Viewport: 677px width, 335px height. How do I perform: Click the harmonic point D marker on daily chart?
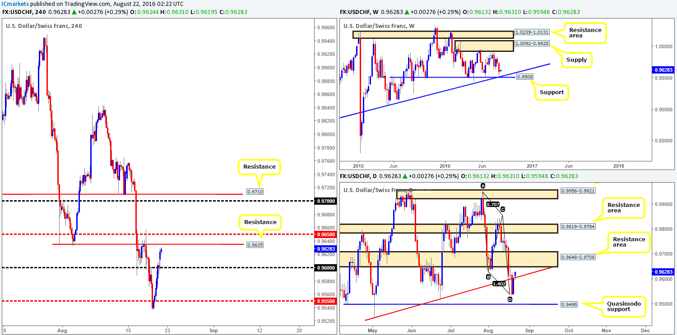tap(510, 299)
